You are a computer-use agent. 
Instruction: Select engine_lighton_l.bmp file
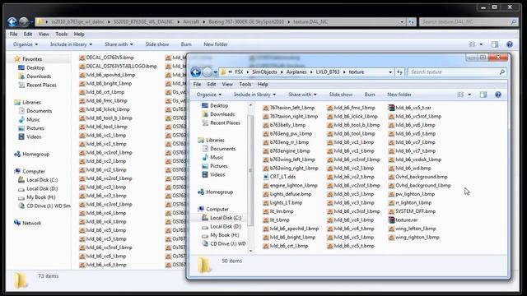point(290,186)
